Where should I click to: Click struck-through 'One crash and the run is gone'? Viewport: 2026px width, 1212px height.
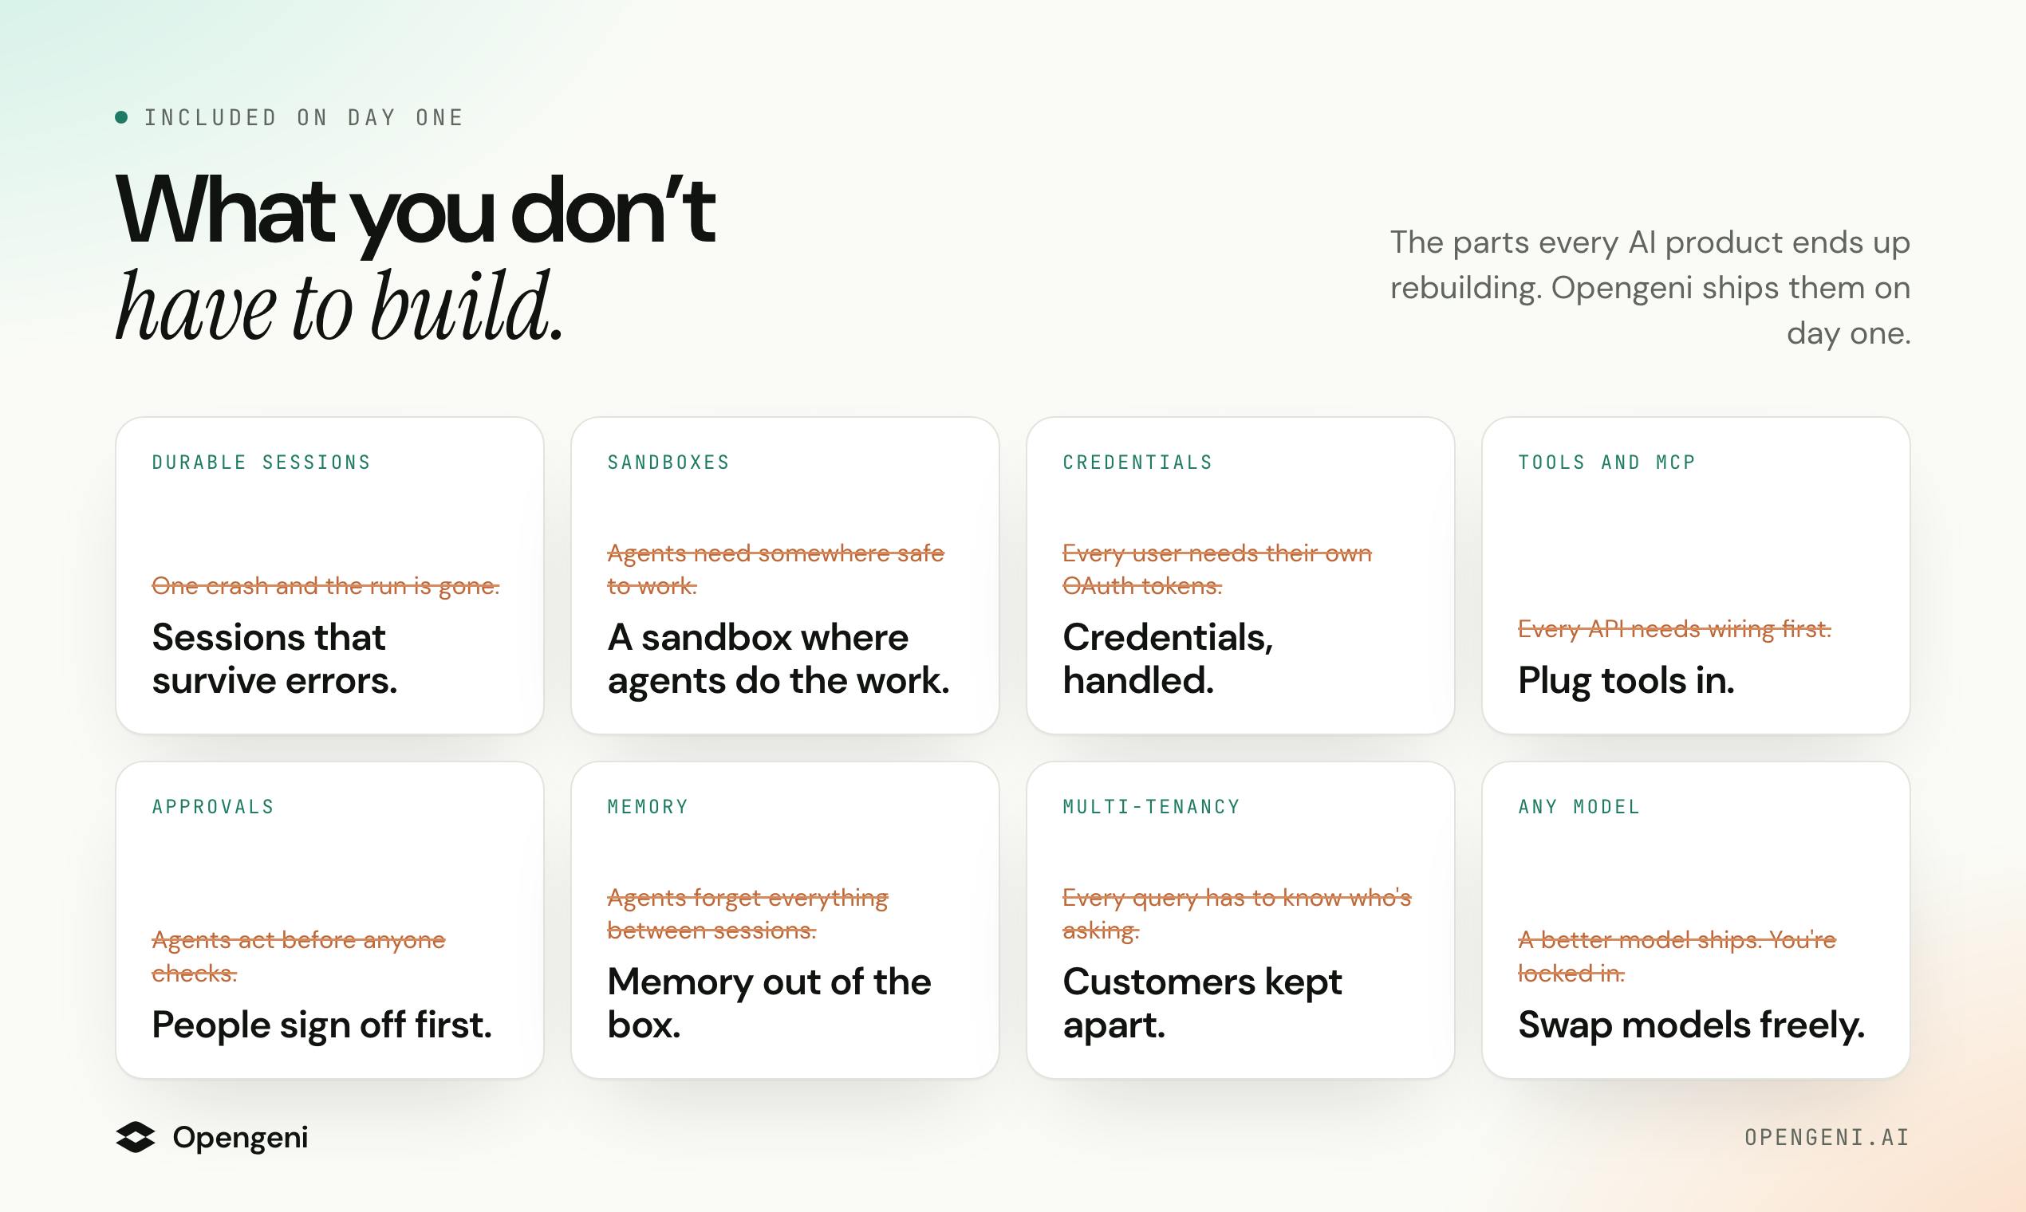point(325,585)
